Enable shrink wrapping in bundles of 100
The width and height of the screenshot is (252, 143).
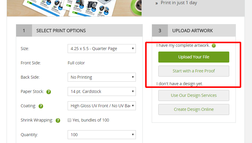pos(69,120)
